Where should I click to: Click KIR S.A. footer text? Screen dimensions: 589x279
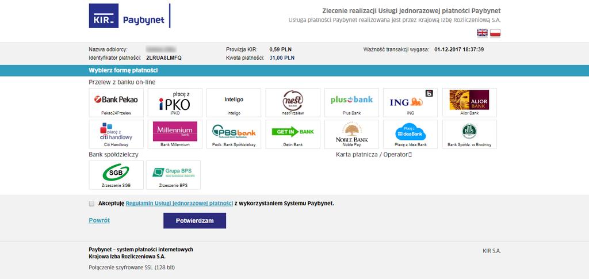492,251
